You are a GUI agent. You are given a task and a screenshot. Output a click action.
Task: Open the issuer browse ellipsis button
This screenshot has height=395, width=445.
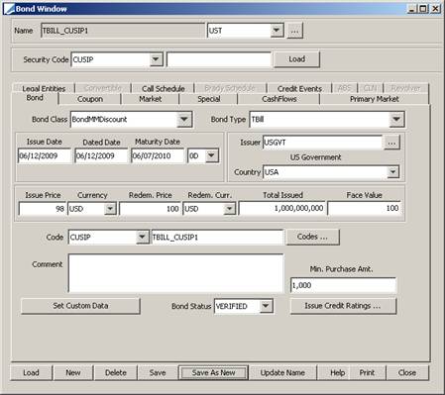(x=391, y=143)
